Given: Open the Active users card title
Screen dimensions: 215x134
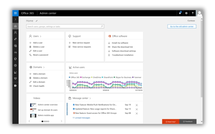Looking at the screenshot, I should pos(78,67).
